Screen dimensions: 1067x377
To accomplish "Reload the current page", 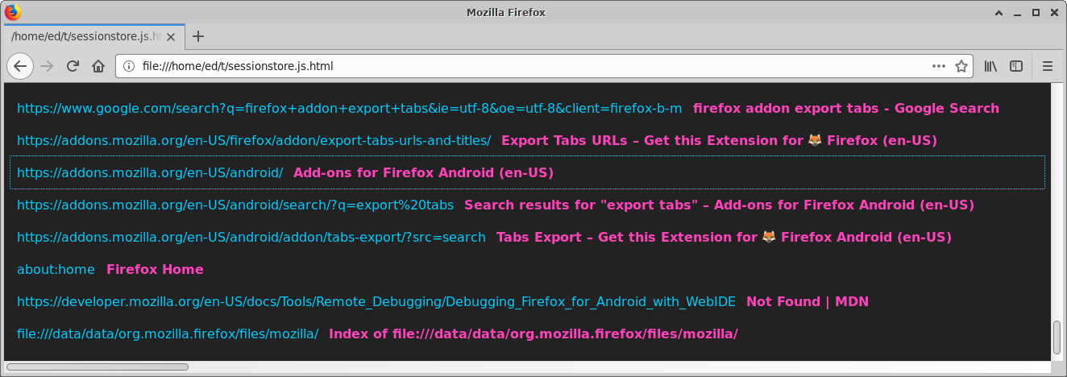I will pyautogui.click(x=73, y=66).
